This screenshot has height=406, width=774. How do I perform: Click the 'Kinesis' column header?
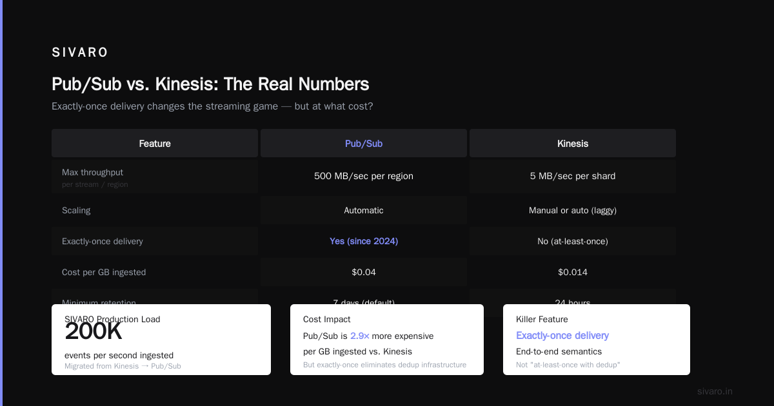[x=573, y=143]
